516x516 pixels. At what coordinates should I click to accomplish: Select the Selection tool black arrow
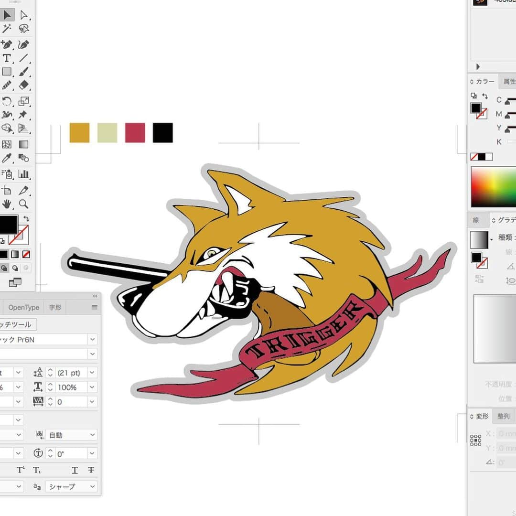(x=7, y=15)
